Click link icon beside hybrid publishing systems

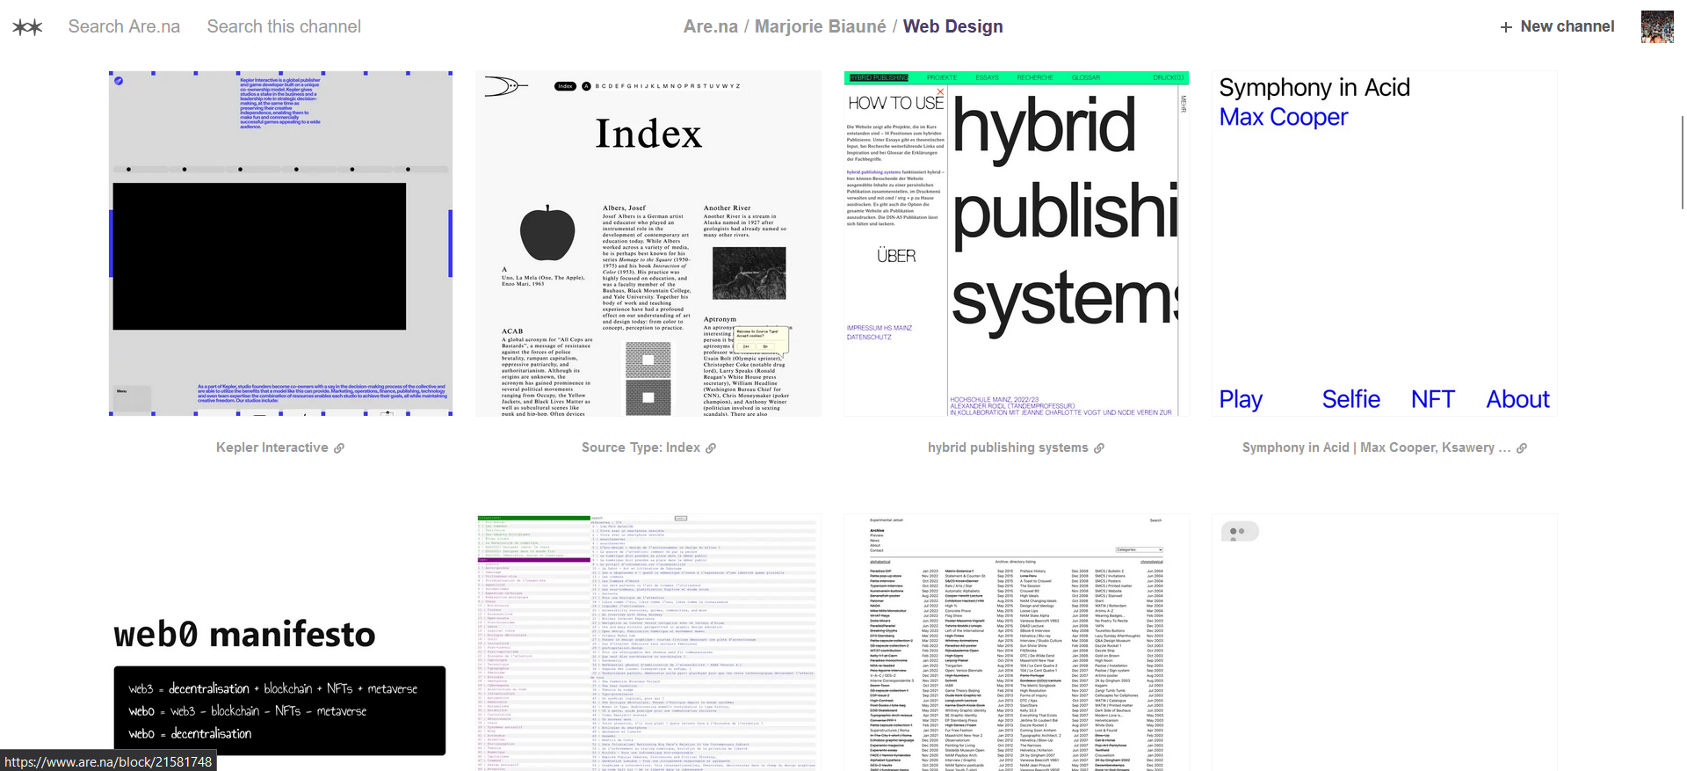[1099, 448]
